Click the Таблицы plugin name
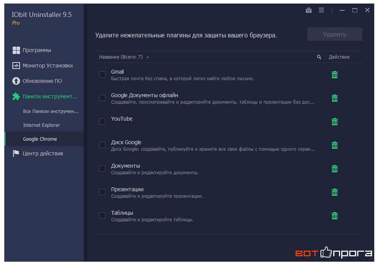The image size is (377, 266). pyautogui.click(x=122, y=213)
